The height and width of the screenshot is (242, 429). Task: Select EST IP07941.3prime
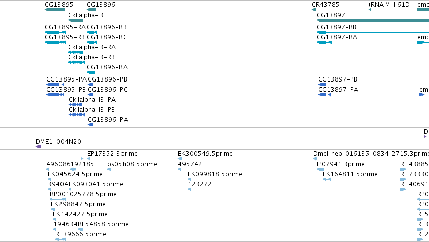[x=341, y=164]
